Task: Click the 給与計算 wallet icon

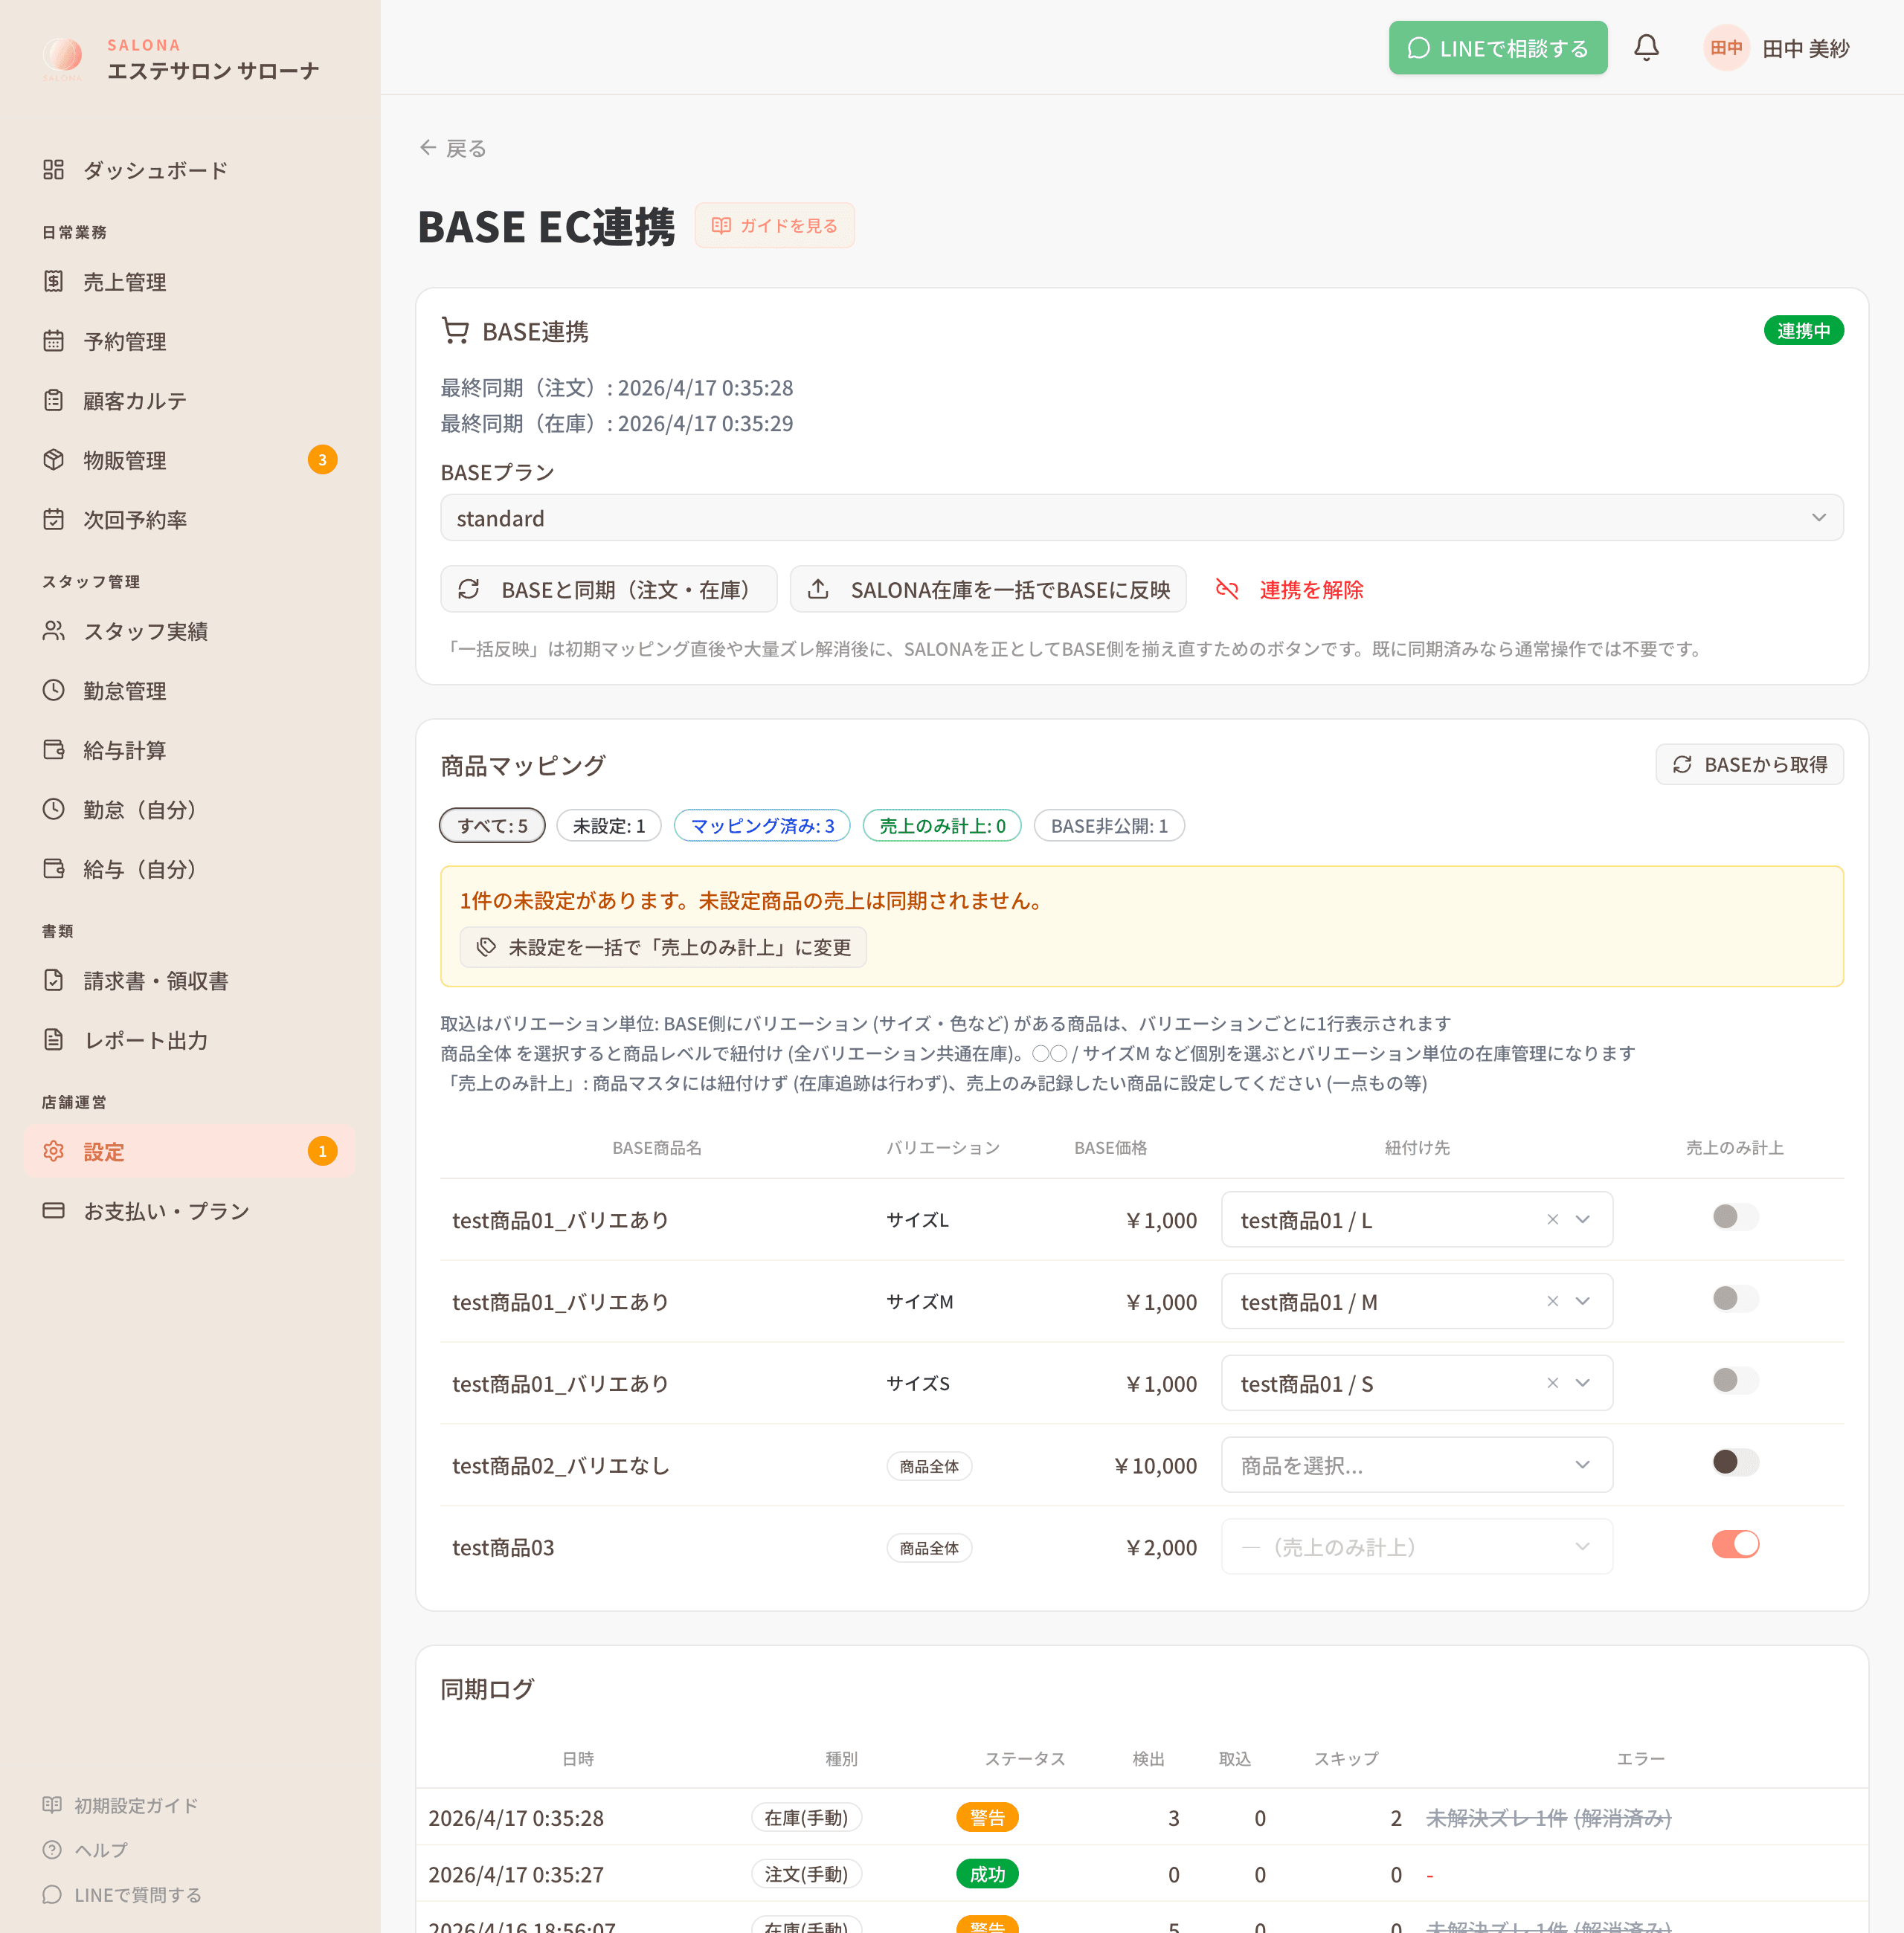Action: 54,749
